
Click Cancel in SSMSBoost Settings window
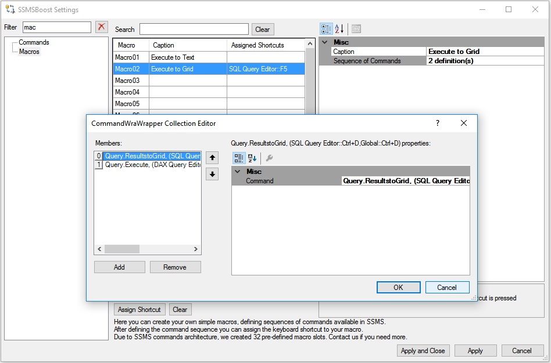pyautogui.click(x=522, y=351)
